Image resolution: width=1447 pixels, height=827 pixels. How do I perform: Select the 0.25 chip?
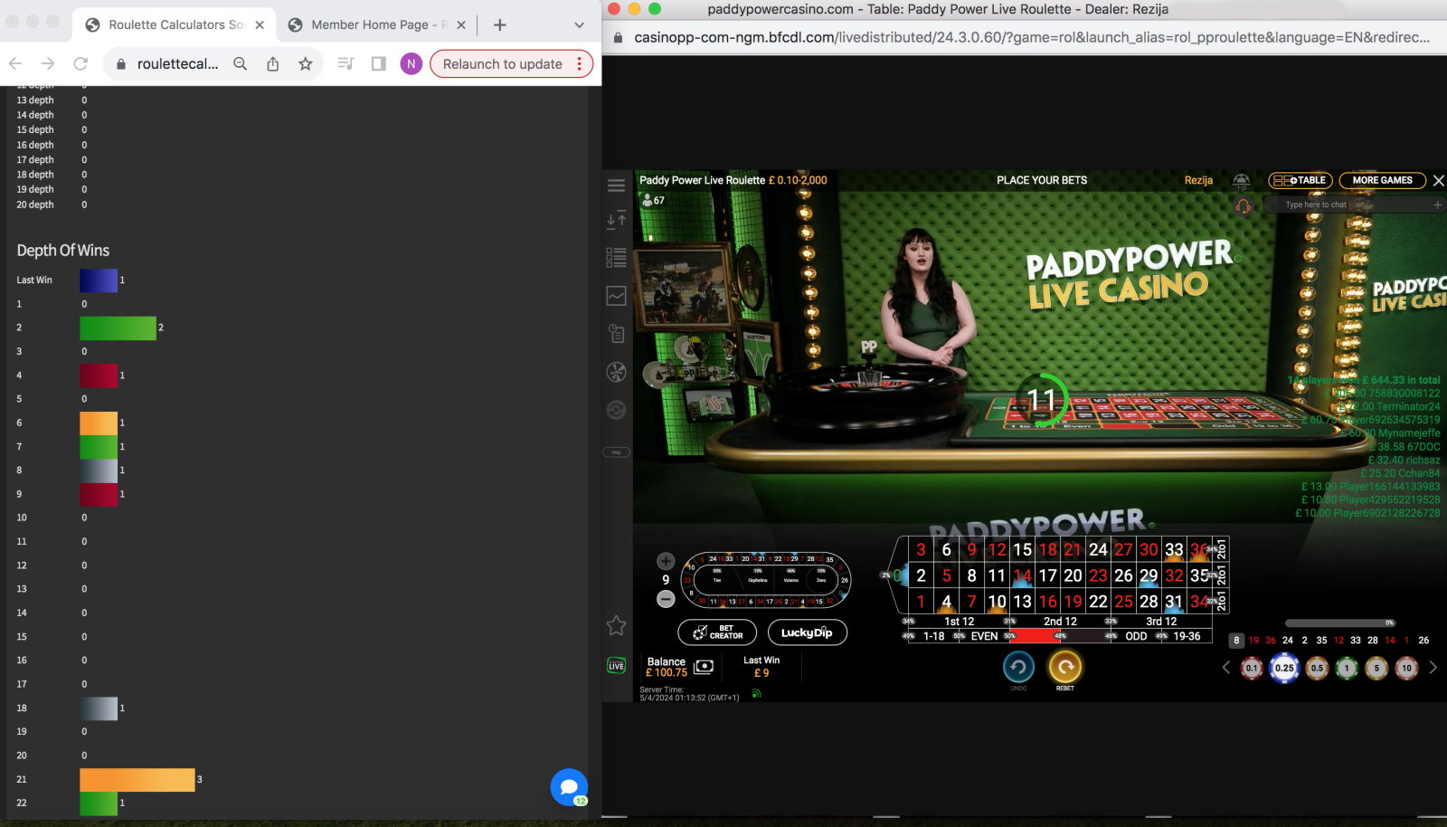click(x=1284, y=669)
